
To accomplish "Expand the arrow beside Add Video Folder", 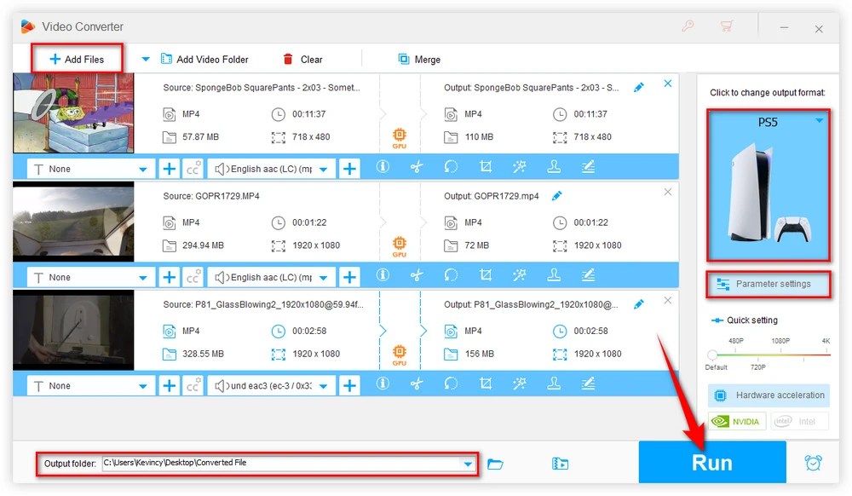I will click(146, 59).
